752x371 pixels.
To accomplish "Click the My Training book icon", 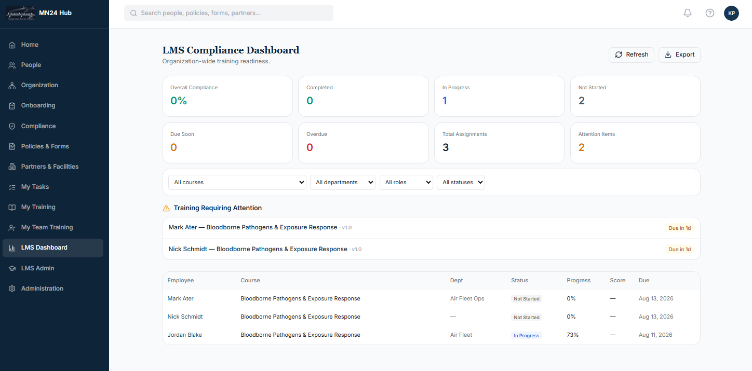I will (12, 207).
